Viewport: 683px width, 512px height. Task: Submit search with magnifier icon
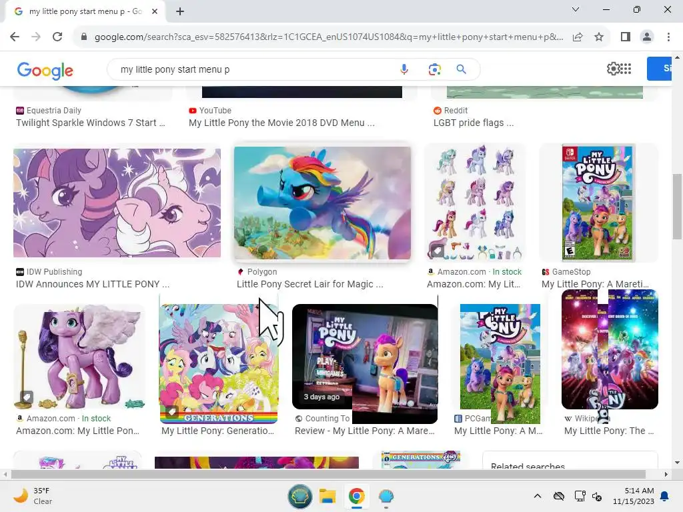point(462,69)
